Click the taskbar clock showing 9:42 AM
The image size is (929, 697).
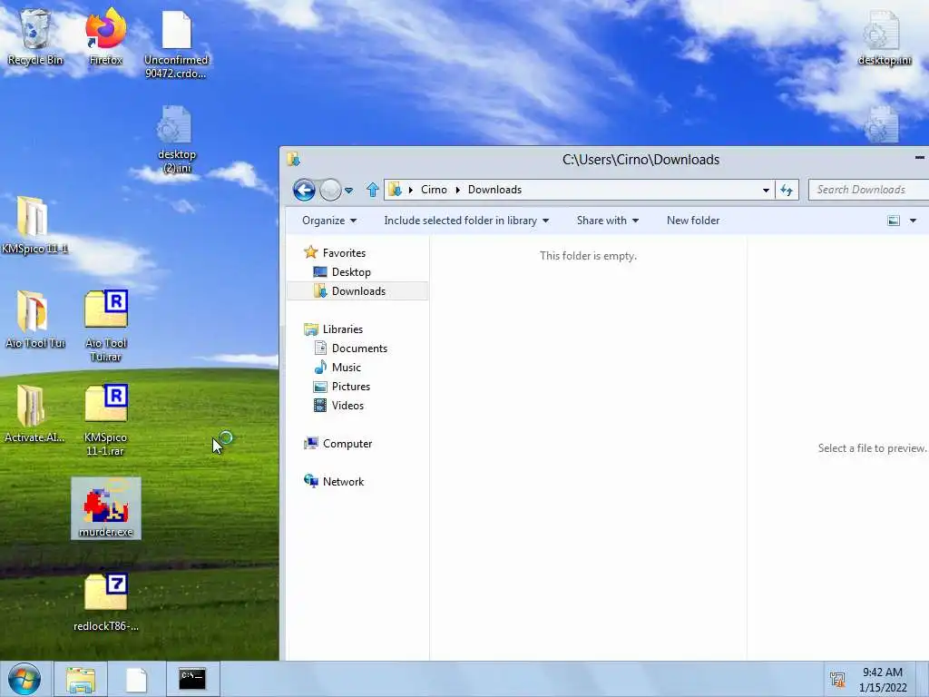[883, 680]
